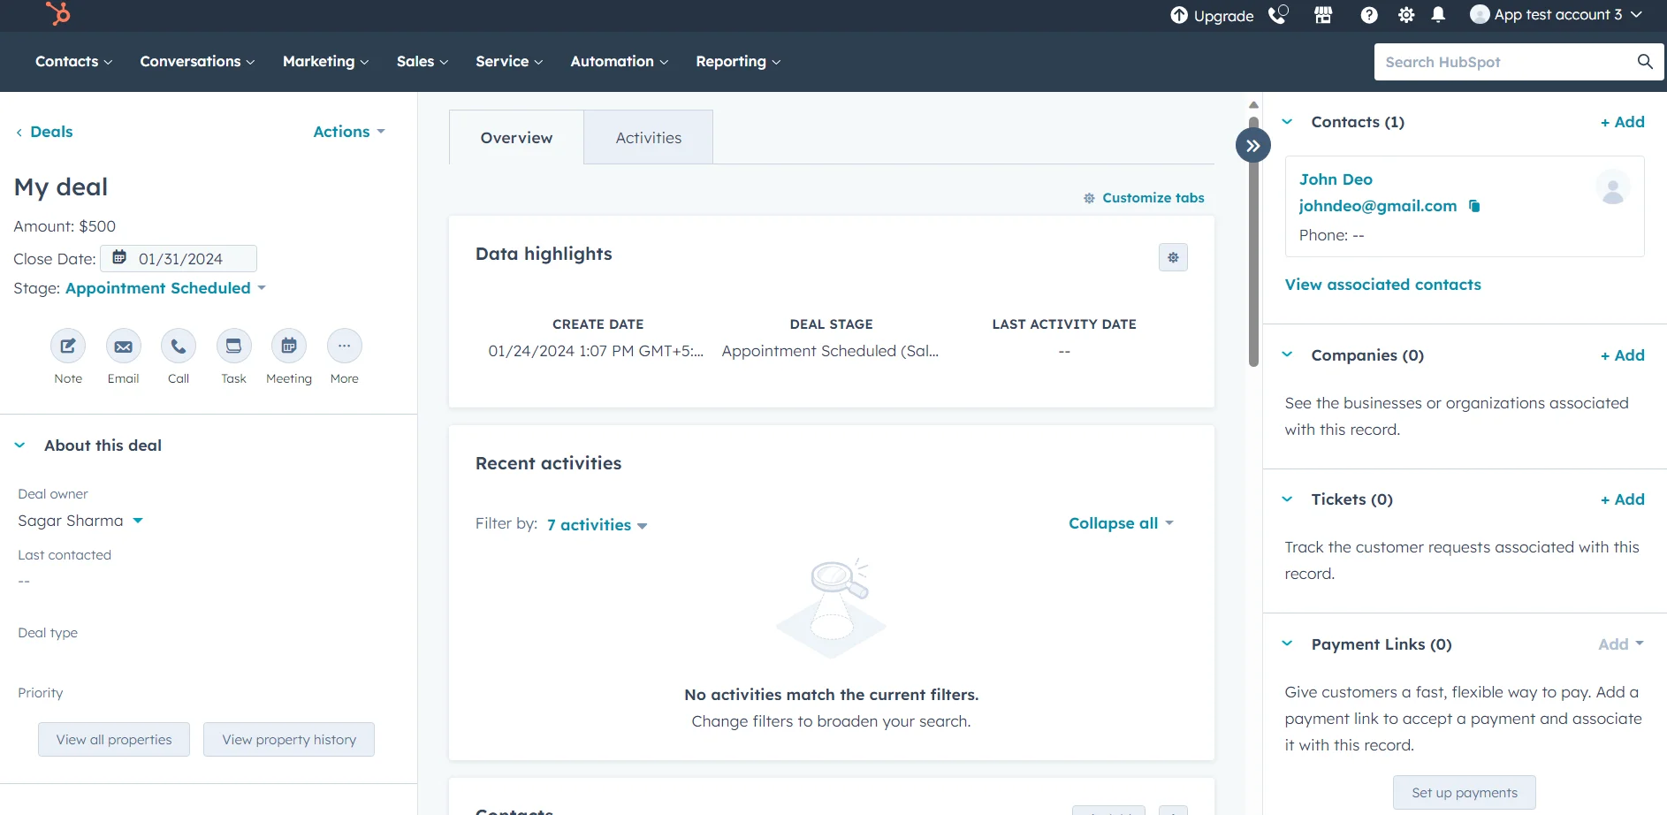Create a task via the Task icon

[233, 346]
